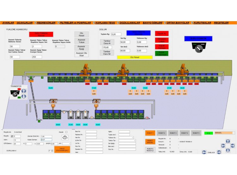
Task: Click the robot up arrow icon
Action: [227, 141]
